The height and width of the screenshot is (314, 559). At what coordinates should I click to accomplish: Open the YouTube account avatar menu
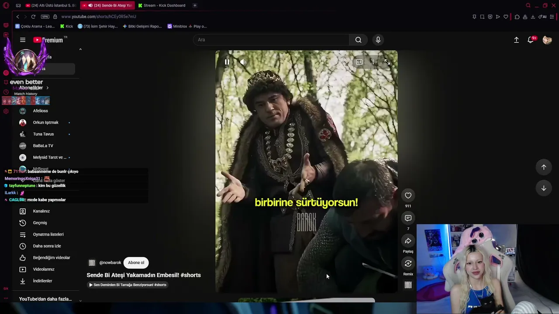pos(547,40)
